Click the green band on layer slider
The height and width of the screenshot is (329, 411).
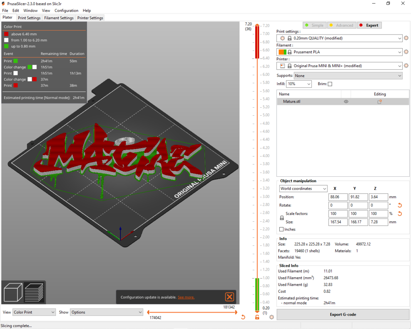pyautogui.click(x=257, y=294)
